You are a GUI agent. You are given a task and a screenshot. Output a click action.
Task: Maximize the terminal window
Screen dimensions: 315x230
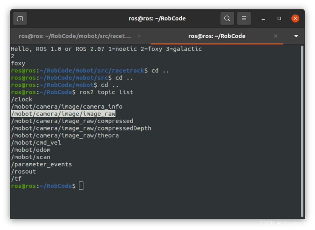[279, 18]
